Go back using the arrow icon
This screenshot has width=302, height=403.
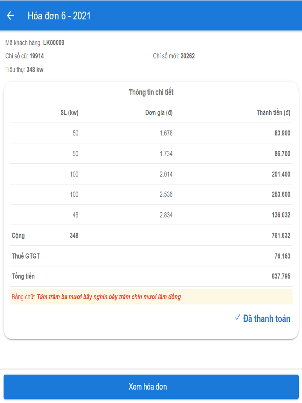tap(11, 15)
